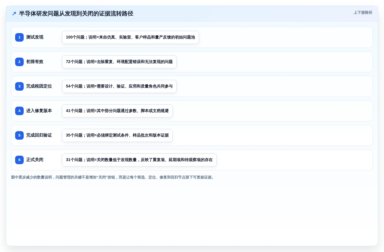This screenshot has height=252, width=384.
Task: Click the 31个问题 description box
Action: (x=139, y=160)
